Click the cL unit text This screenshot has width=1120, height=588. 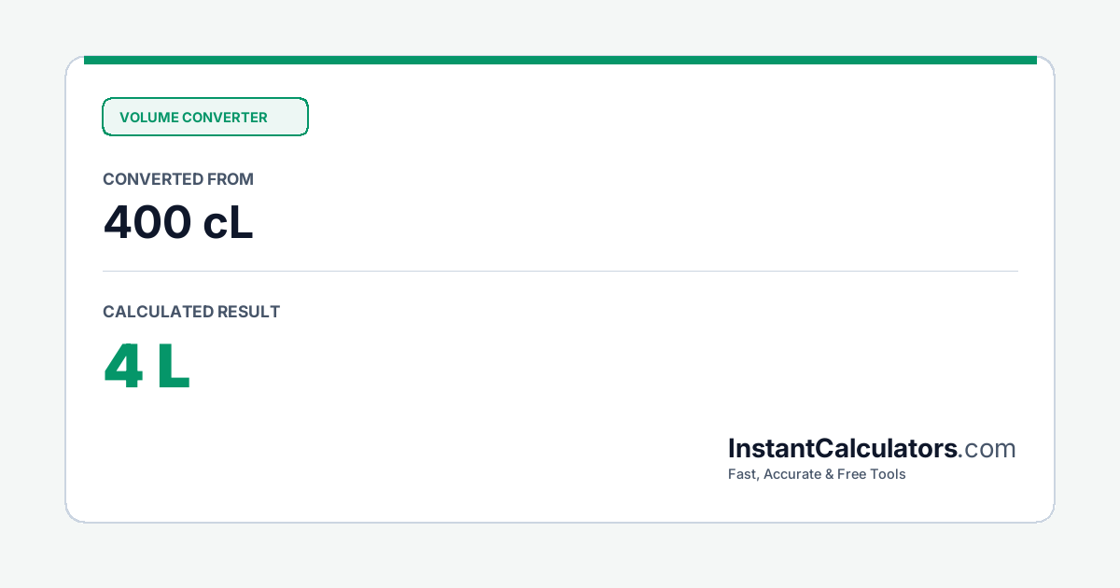click(x=229, y=223)
